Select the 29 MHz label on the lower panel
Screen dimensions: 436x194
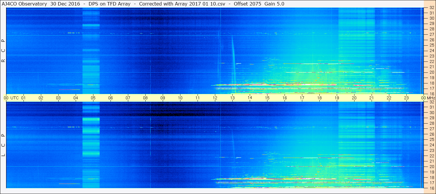431,118
